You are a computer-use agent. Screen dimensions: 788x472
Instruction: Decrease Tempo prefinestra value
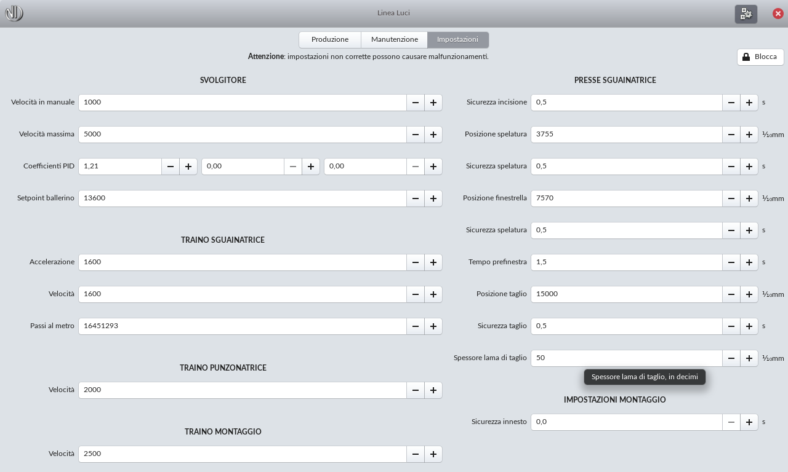(731, 262)
